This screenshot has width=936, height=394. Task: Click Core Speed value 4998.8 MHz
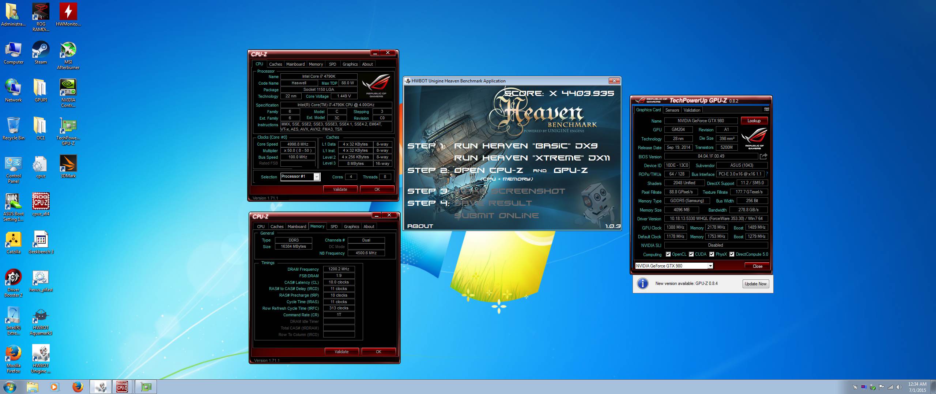click(x=298, y=144)
